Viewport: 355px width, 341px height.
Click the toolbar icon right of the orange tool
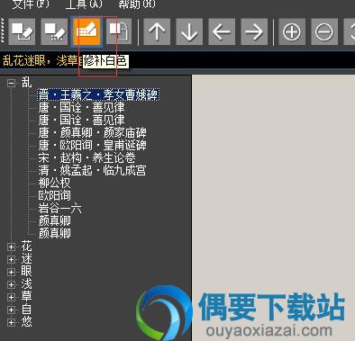119,31
